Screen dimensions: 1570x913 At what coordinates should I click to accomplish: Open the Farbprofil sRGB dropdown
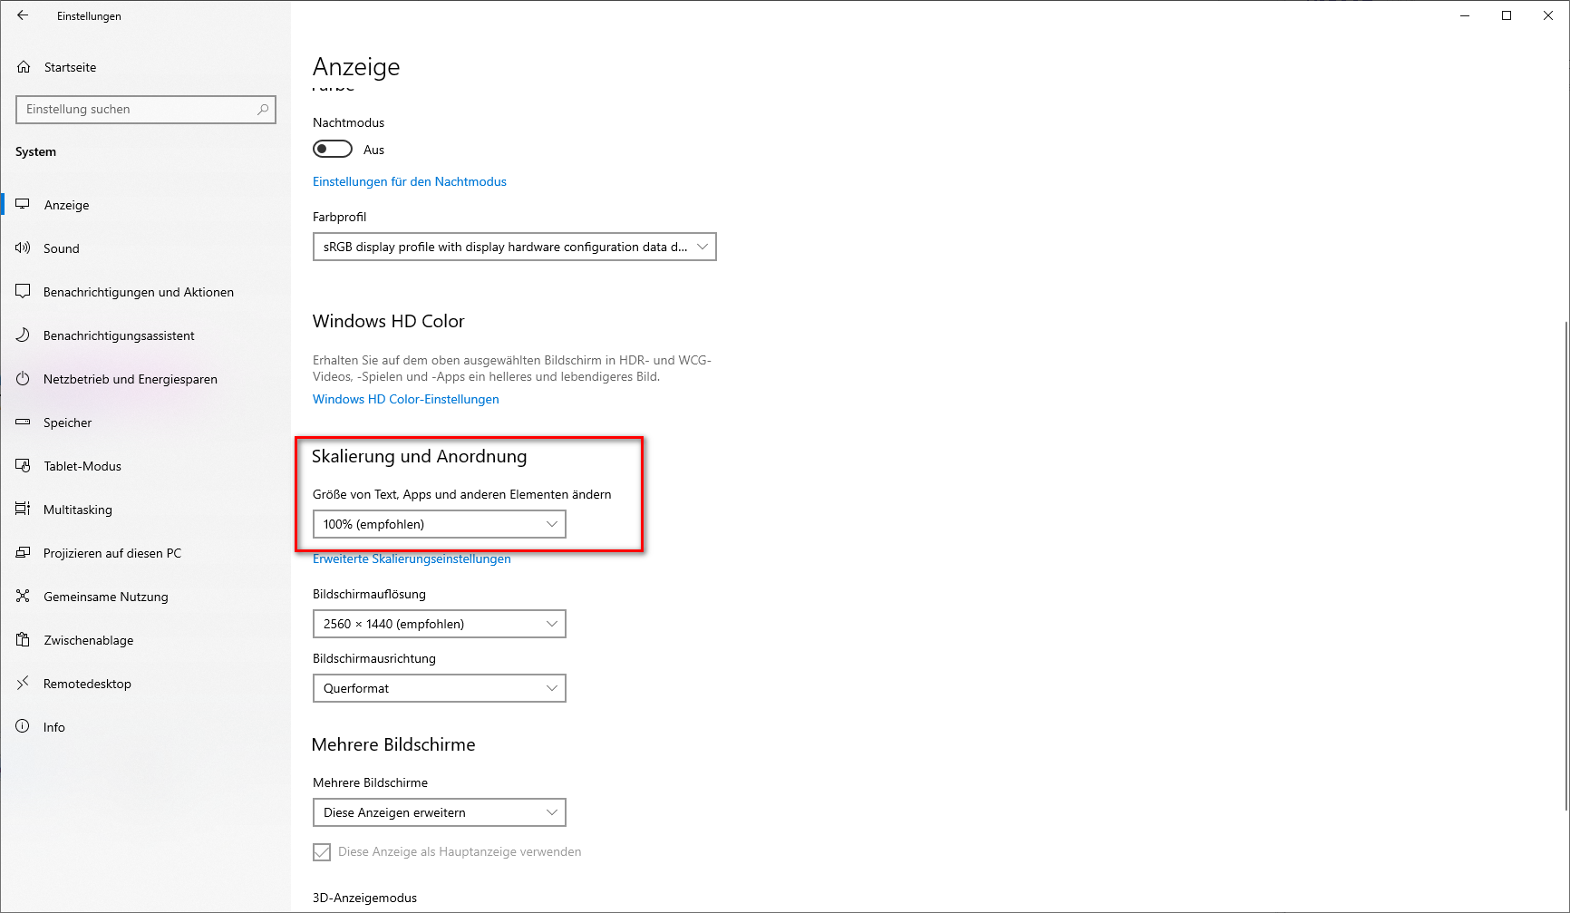tap(515, 247)
